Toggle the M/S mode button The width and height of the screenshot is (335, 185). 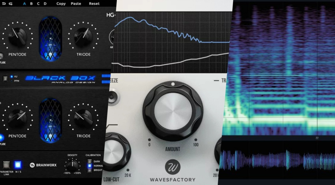coord(18,165)
